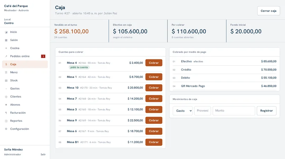Click the Reportes icon in sidebar

point(6,121)
